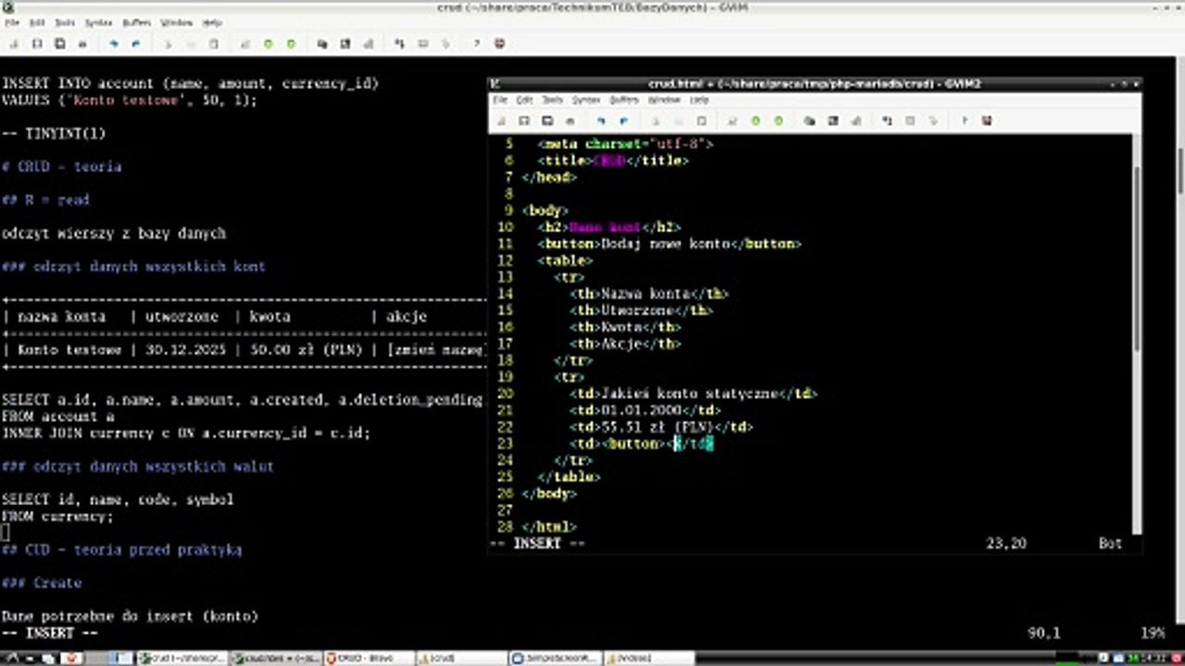The width and height of the screenshot is (1185, 666).
Task: Open File menu in crud.html GVIM2 window
Action: point(500,100)
